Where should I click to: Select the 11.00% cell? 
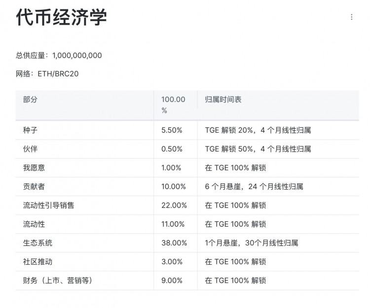[x=173, y=224]
